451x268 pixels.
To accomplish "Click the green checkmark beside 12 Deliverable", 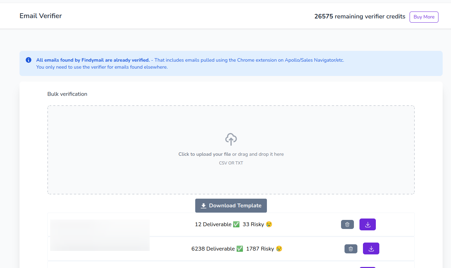I will [x=236, y=224].
